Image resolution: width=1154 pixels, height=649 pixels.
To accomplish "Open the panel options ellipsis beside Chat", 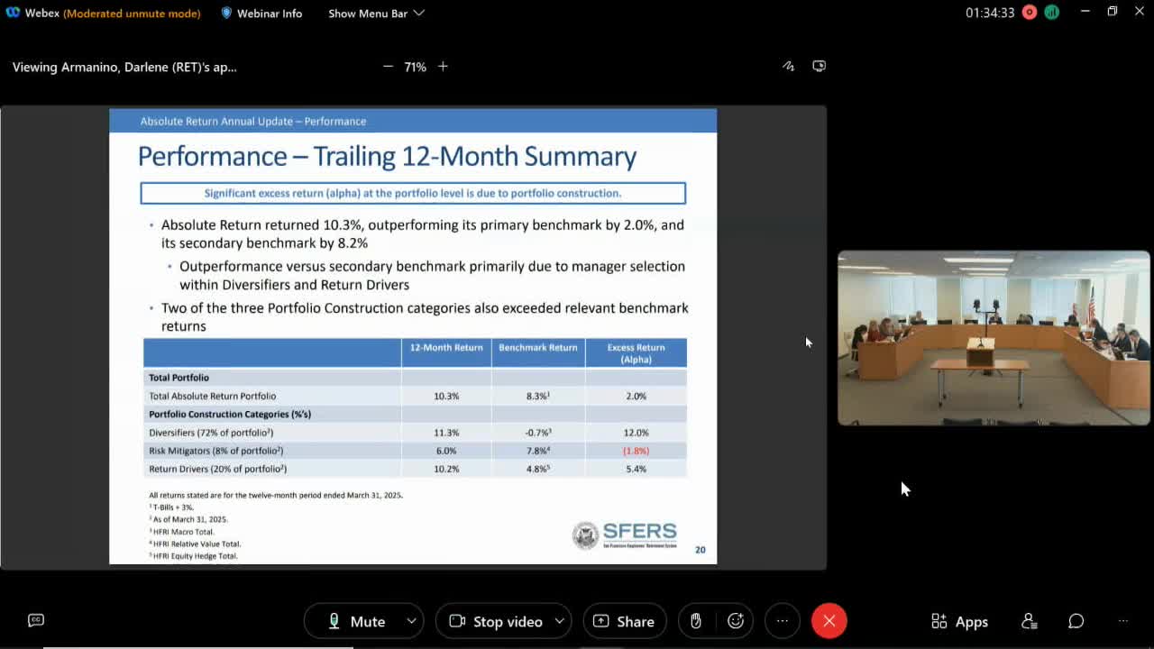I will [x=1123, y=621].
